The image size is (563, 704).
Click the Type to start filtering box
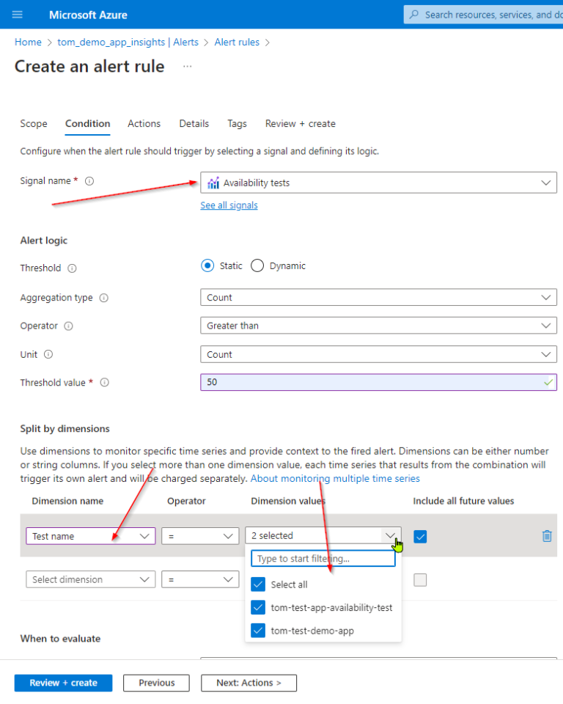(323, 559)
